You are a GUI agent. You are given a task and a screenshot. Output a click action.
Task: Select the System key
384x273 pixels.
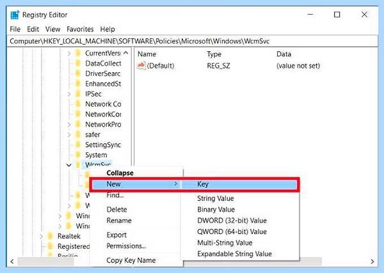[96, 155]
